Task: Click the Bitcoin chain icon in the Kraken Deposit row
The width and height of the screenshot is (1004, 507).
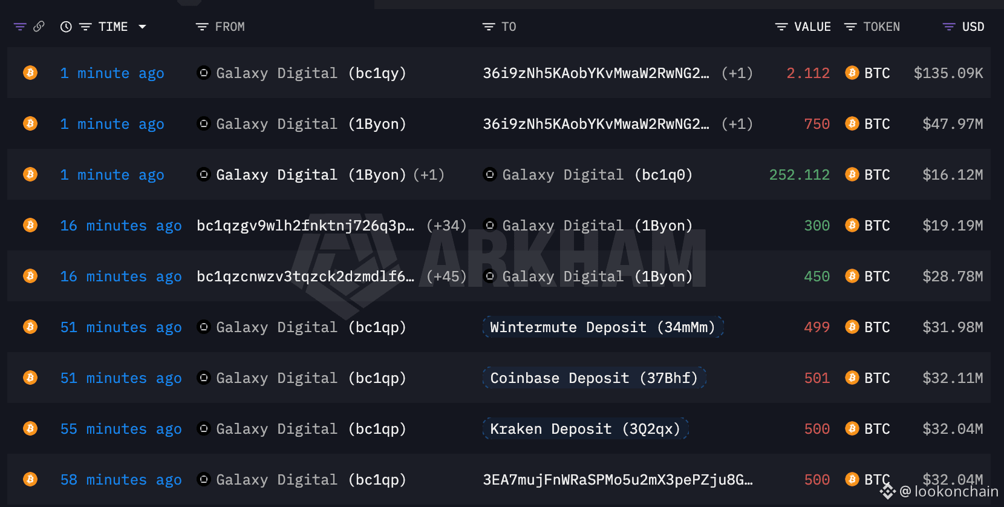Action: [30, 428]
